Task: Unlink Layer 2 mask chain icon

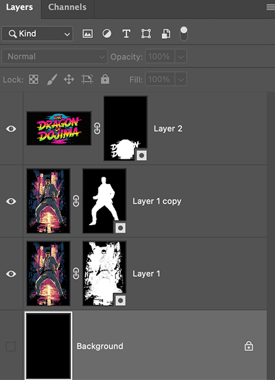Action: pos(97,128)
